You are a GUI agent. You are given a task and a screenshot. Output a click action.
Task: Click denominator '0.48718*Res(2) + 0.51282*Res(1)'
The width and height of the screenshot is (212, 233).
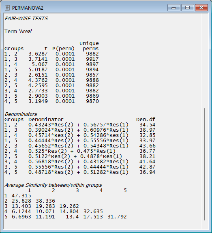click(x=78, y=172)
